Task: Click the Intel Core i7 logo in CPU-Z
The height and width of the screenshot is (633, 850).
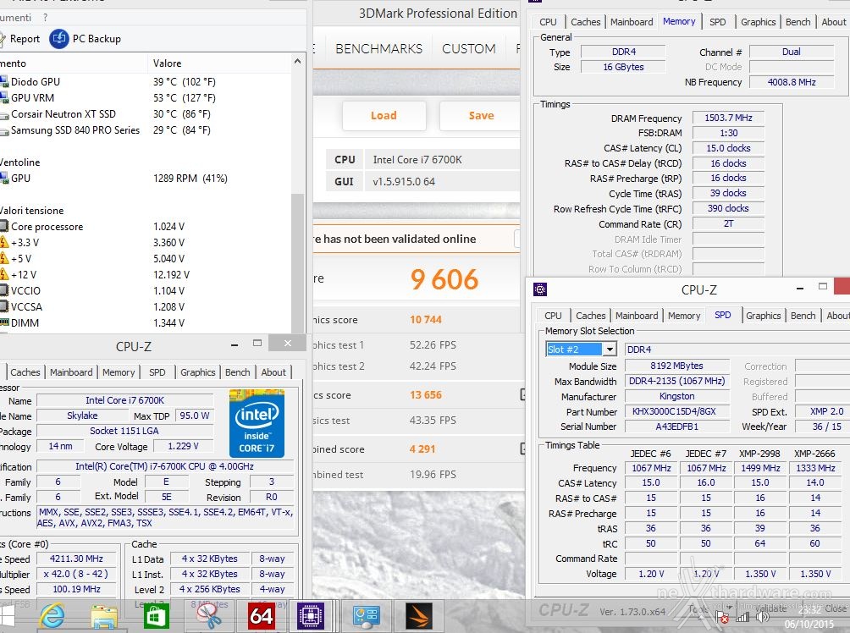Action: click(x=257, y=423)
